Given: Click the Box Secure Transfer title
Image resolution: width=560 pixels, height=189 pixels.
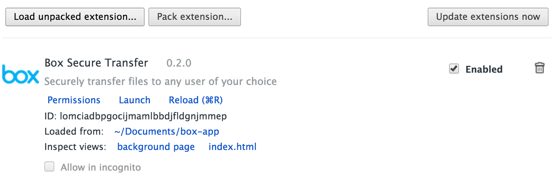Looking at the screenshot, I should (96, 63).
